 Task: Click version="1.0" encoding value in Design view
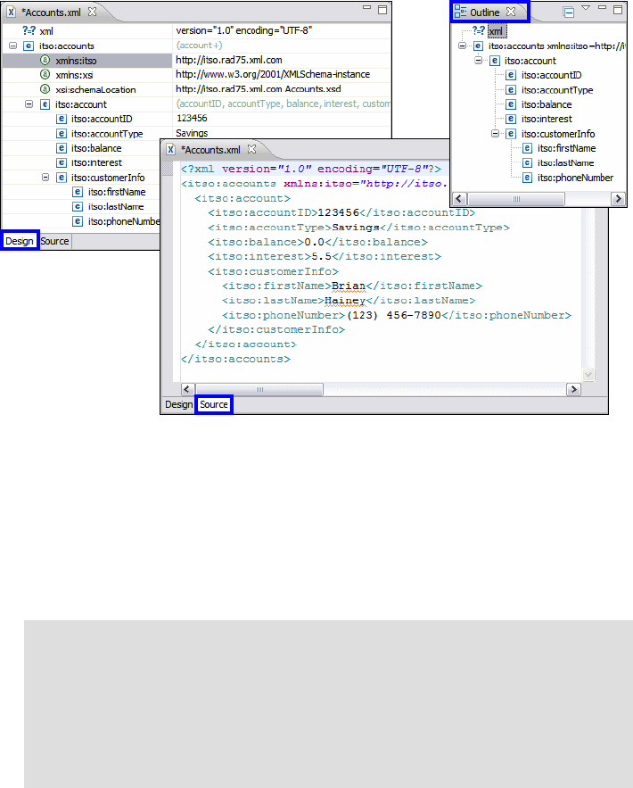click(x=282, y=30)
